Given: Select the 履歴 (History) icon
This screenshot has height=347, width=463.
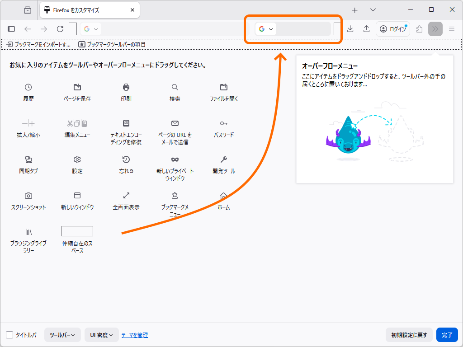Looking at the screenshot, I should pyautogui.click(x=28, y=87).
